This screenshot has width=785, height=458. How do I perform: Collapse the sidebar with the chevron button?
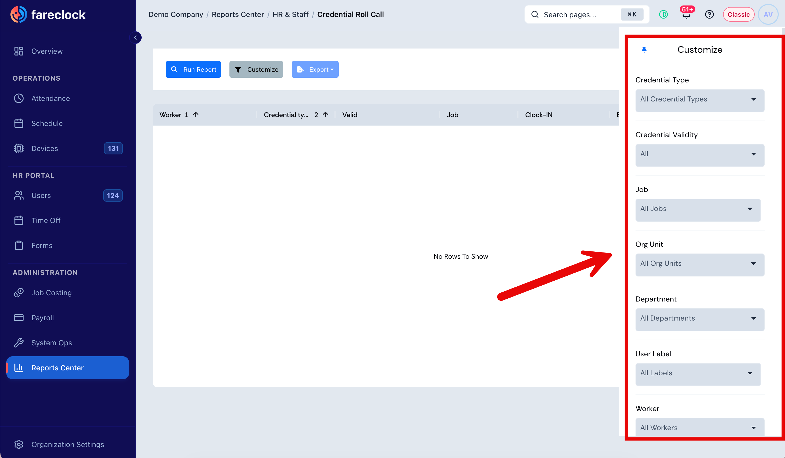pos(135,38)
